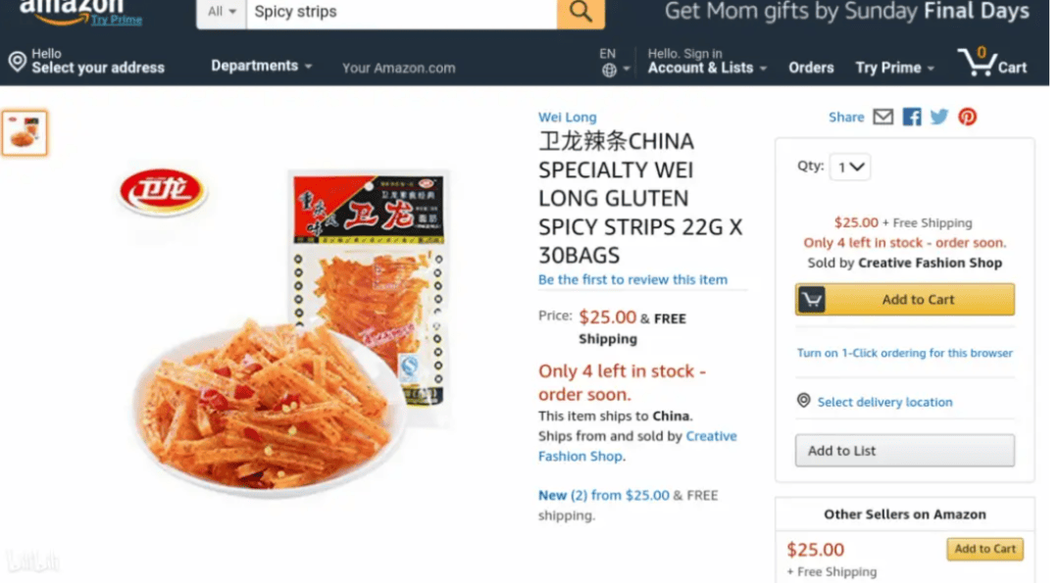
Task: Share on Twitter icon
Action: pos(938,117)
